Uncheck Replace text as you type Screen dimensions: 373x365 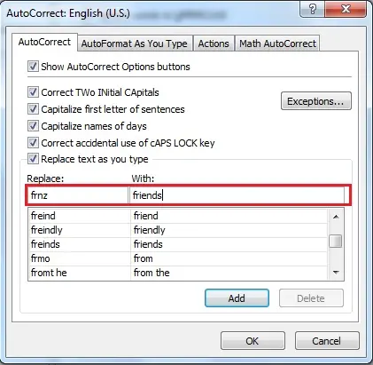pos(33,159)
